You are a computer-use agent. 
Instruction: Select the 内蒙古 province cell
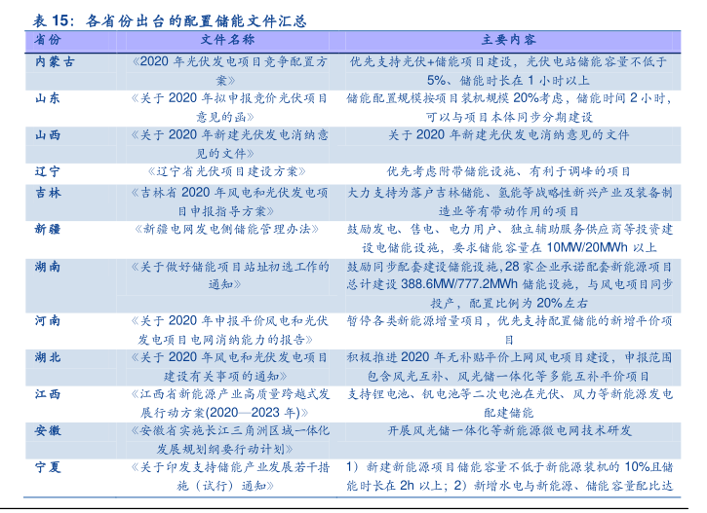(x=54, y=60)
